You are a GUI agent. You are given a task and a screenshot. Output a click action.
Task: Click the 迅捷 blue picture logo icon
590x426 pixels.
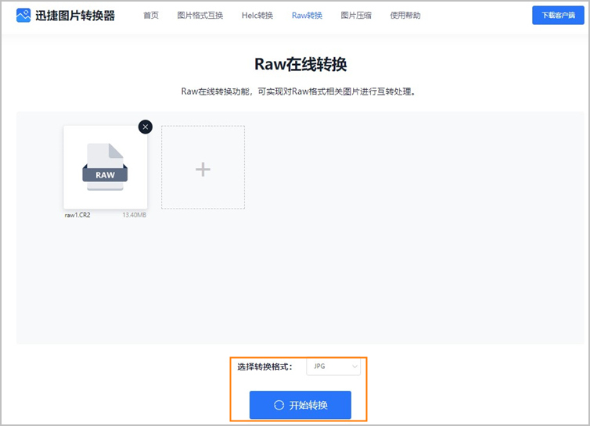(23, 16)
